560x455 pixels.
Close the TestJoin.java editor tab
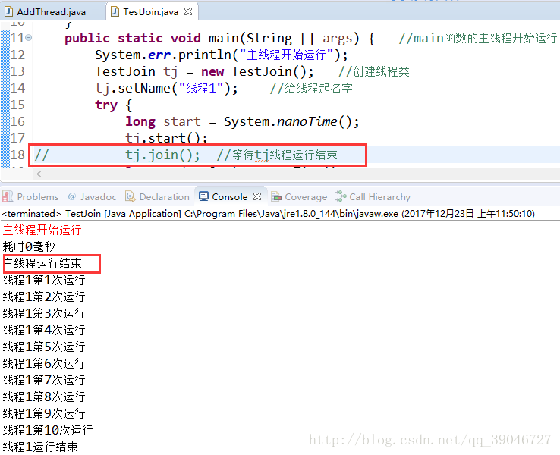188,11
